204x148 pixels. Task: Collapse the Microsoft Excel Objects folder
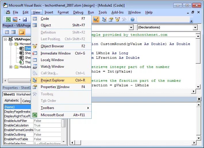(x=11, y=44)
